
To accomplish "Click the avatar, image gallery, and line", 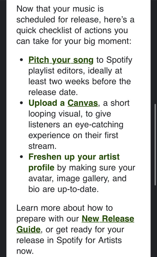I will coord(77,178).
